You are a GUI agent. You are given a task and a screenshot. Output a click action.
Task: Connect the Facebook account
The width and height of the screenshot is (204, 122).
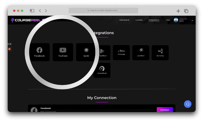point(165,110)
